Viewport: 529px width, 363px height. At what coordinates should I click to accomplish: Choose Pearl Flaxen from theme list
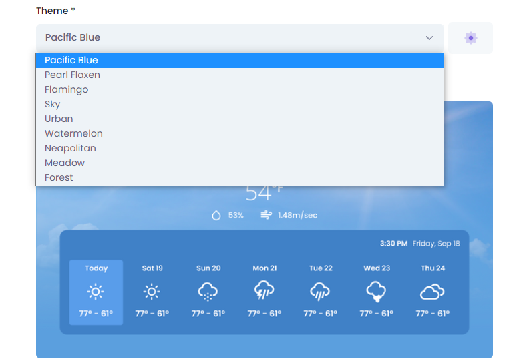240,75
